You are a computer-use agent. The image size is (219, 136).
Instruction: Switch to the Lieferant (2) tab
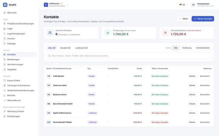(x=82, y=48)
